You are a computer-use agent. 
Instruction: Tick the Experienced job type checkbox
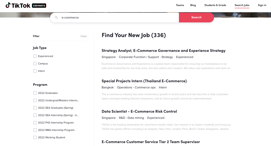(35, 56)
